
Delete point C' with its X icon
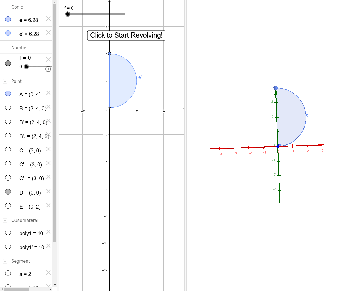click(48, 163)
